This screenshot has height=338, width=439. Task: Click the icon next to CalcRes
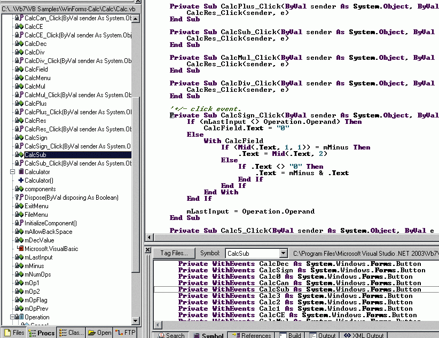coord(19,121)
